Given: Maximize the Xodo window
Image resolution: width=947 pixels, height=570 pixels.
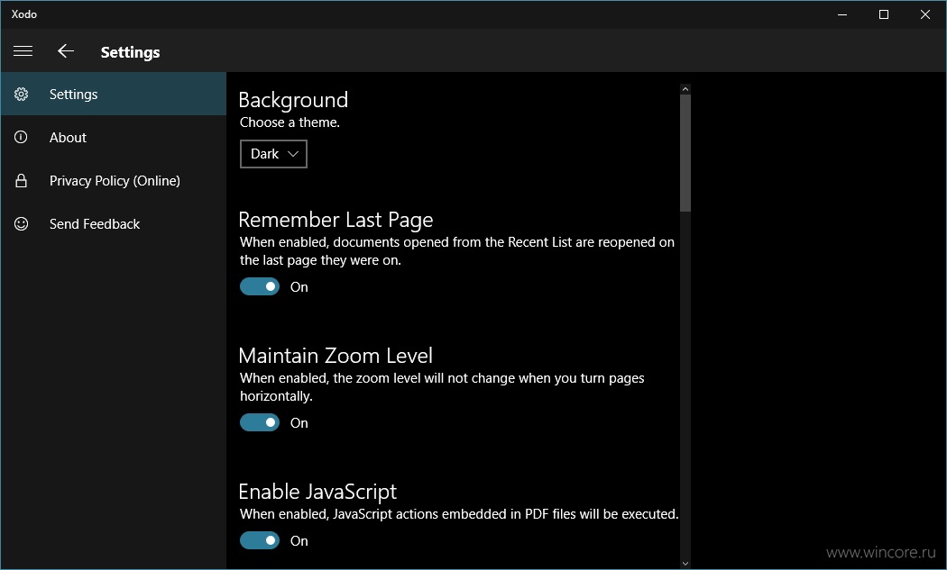Looking at the screenshot, I should click(884, 14).
